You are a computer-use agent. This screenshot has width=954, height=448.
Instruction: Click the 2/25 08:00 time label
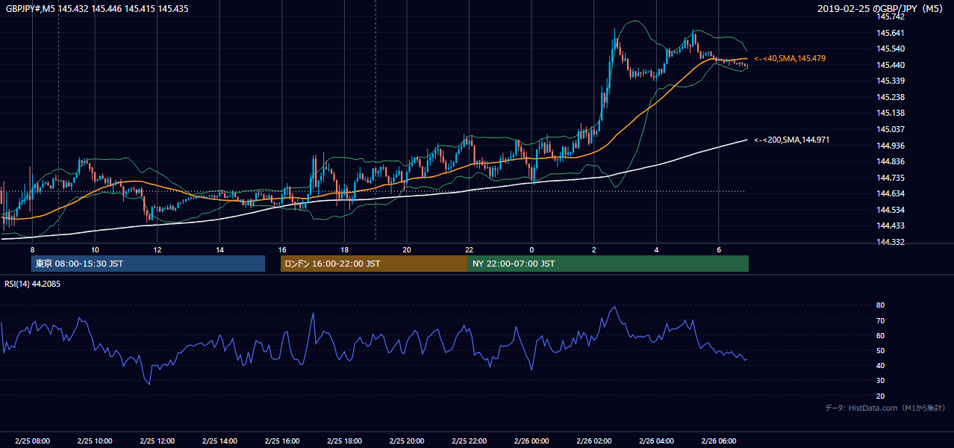tap(32, 441)
